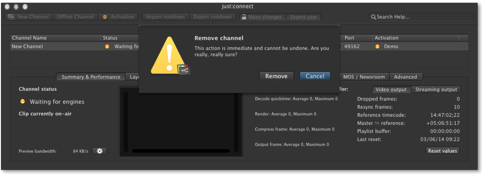Image resolution: width=482 pixels, height=175 pixels.
Task: Click the Remove channel dialog title
Action: [x=219, y=38]
